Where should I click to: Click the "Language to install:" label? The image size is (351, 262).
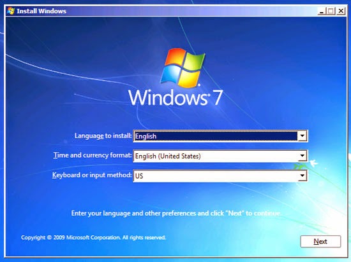coord(103,135)
